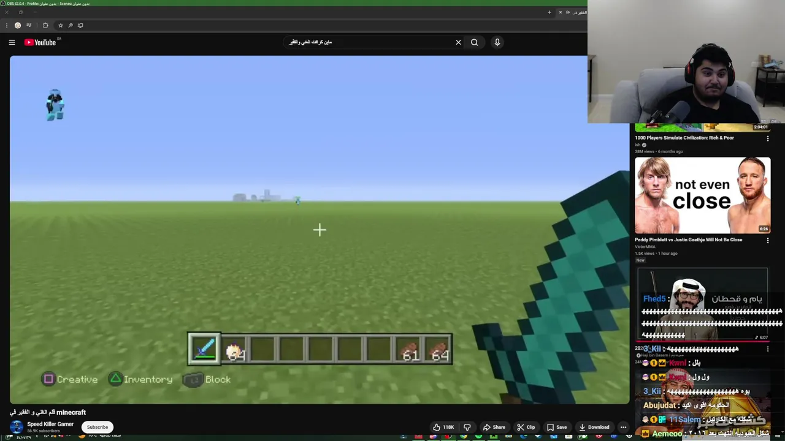Clear the YouTube search field text
785x441 pixels.
pyautogui.click(x=458, y=42)
